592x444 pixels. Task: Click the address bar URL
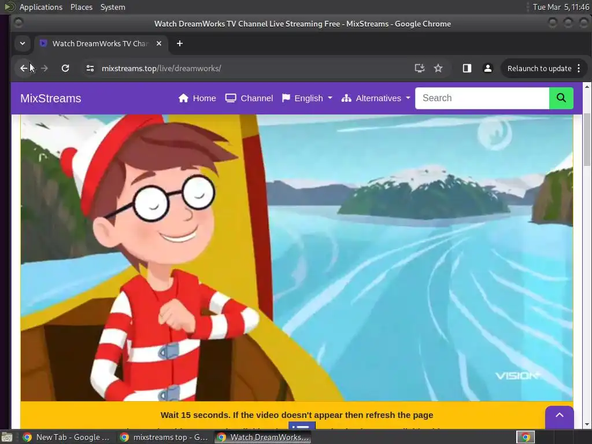coord(162,68)
